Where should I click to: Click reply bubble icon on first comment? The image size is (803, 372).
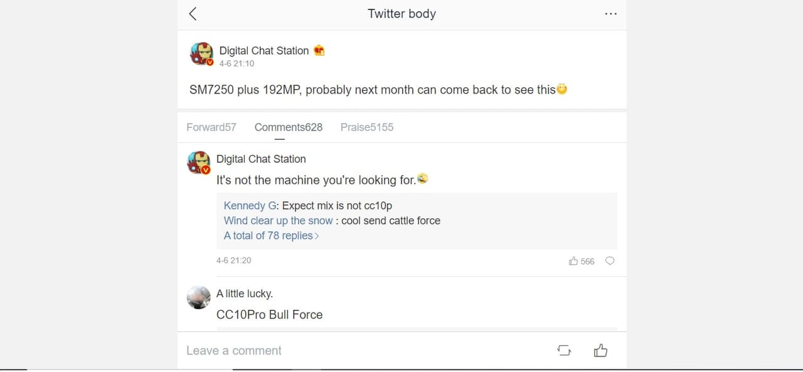[x=609, y=261]
